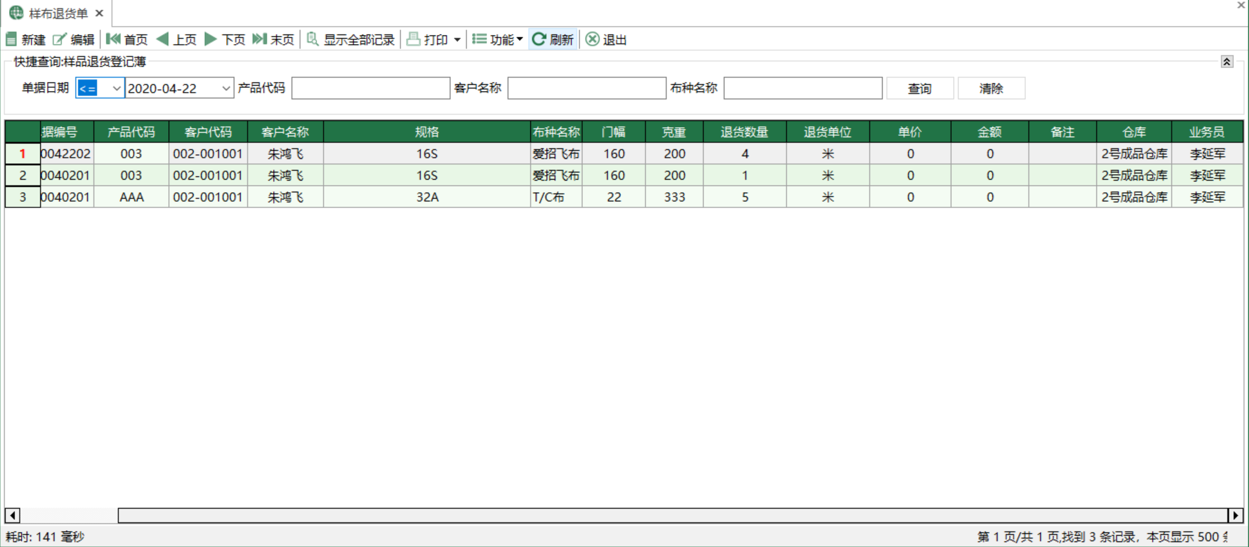Viewport: 1249px width, 547px height.
Task: Click 朱鸿飞 customer name in row 2
Action: [x=285, y=175]
